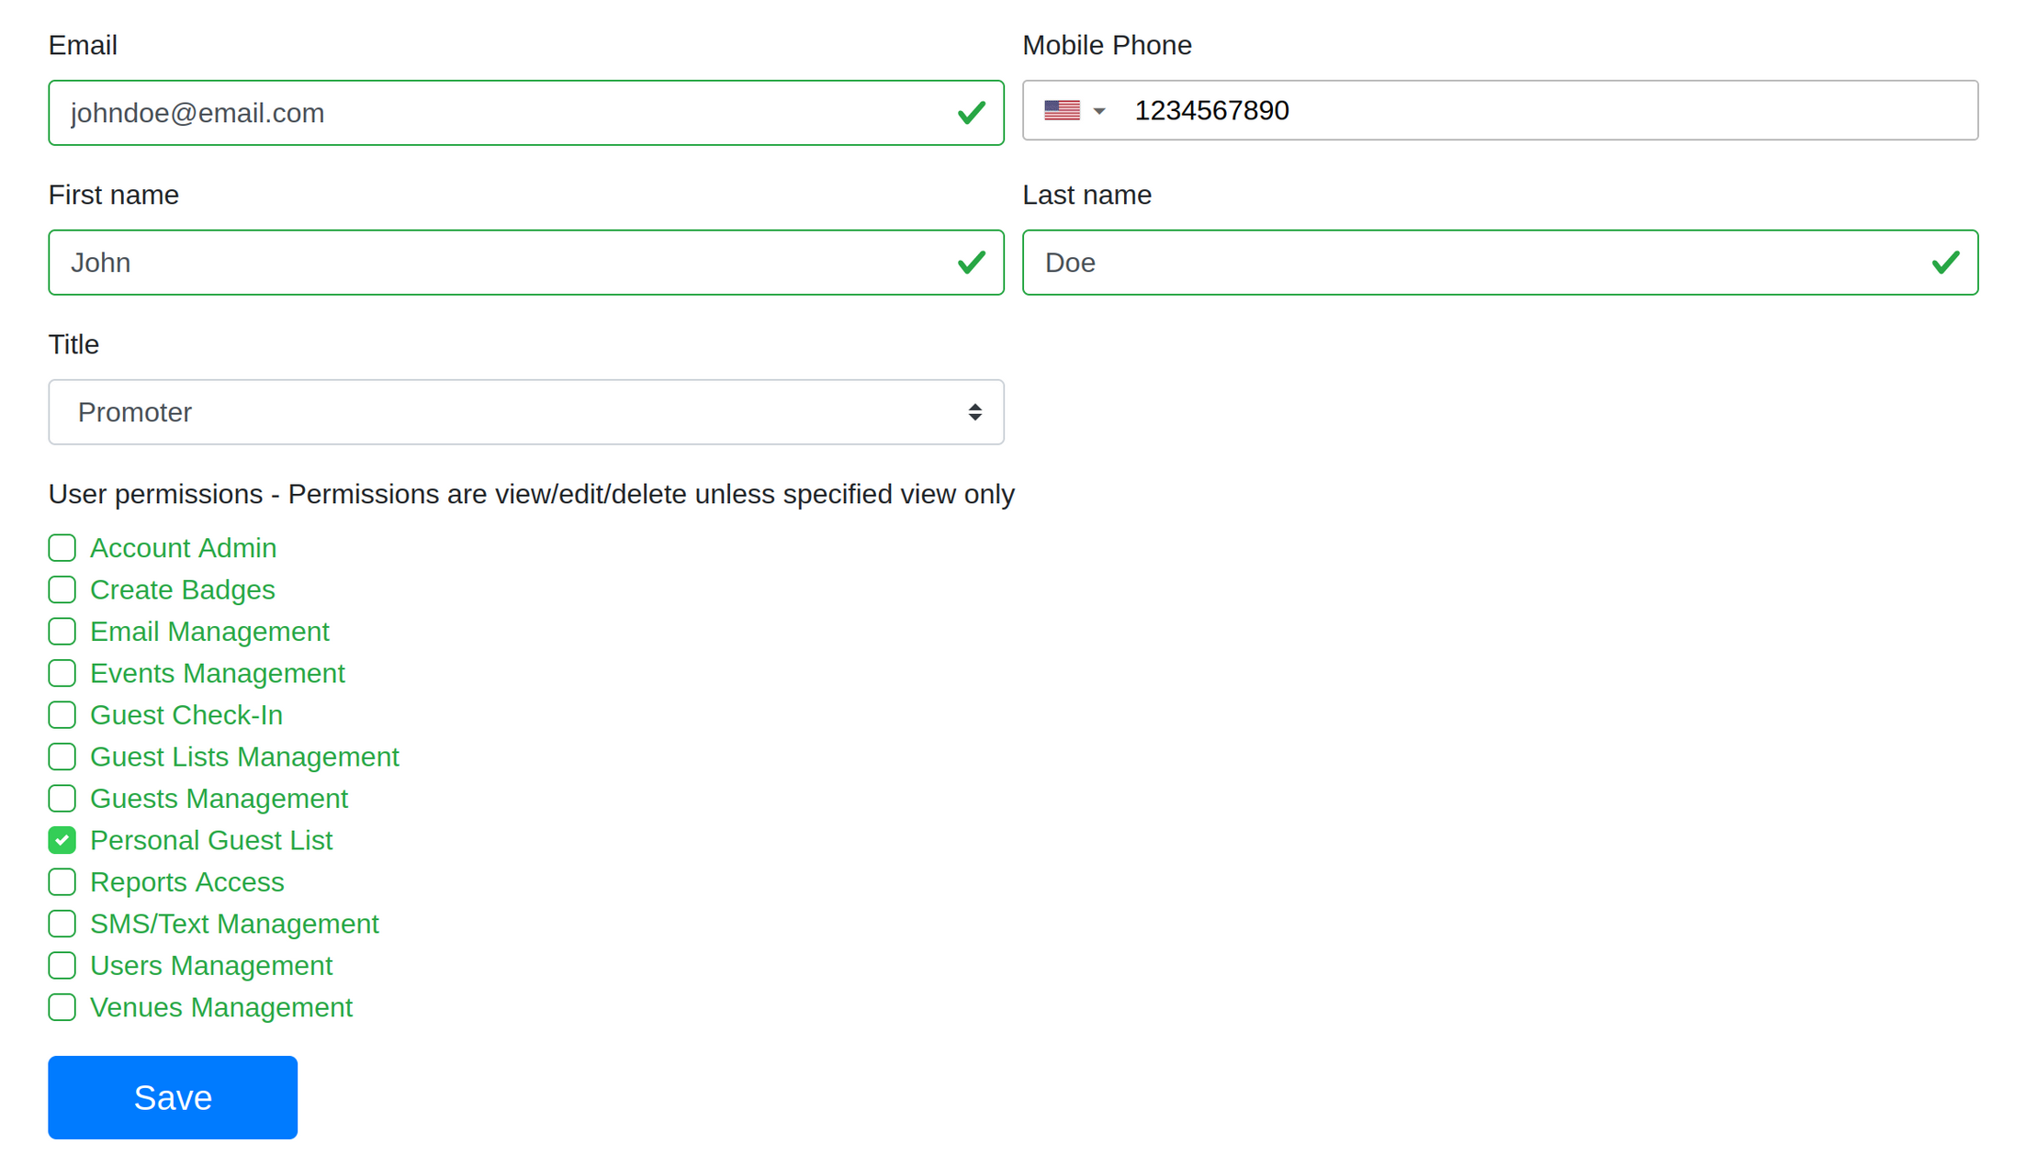Click the checkmark in First name field
Image resolution: width=2026 pixels, height=1166 pixels.
(x=971, y=263)
